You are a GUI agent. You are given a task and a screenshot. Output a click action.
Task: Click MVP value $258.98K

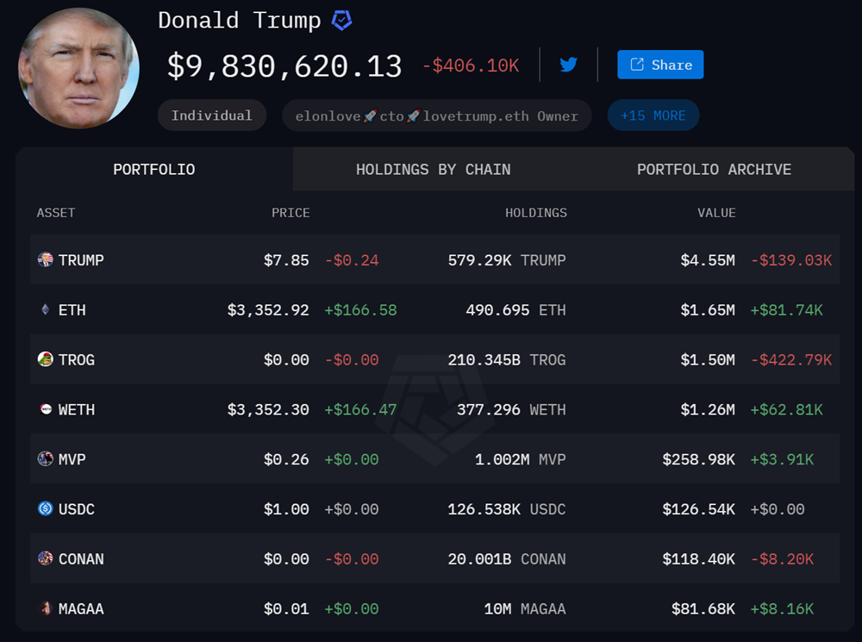(699, 459)
